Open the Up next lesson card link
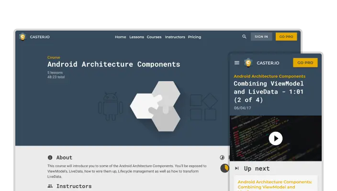Image resolution: width=337 pixels, height=191 pixels. [274, 184]
